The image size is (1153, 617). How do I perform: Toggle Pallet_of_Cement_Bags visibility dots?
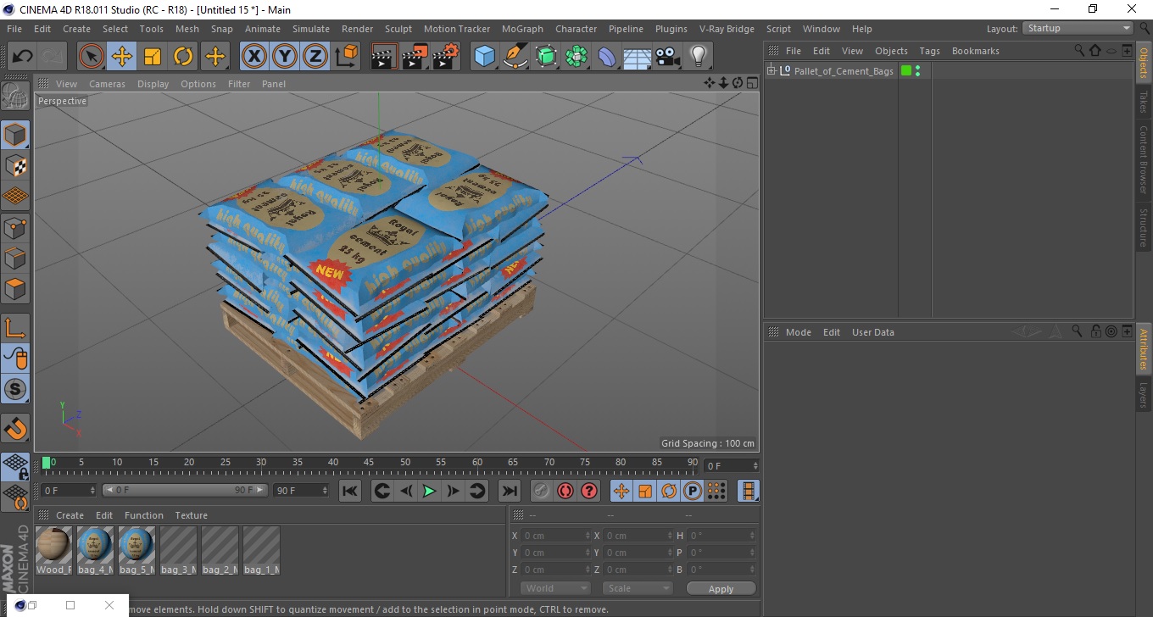click(x=917, y=71)
